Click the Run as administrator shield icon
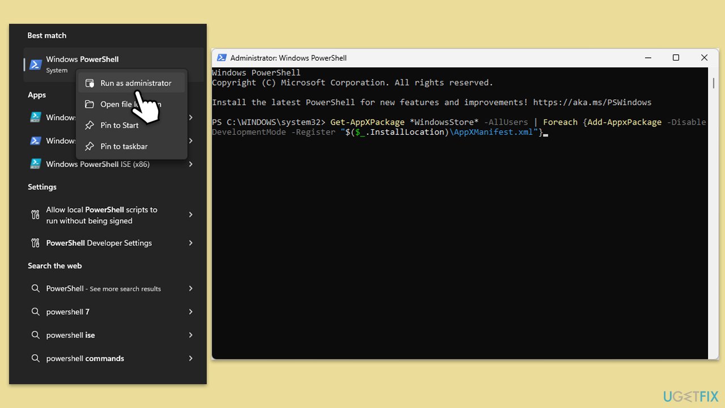Viewport: 725px width, 408px height. [89, 83]
